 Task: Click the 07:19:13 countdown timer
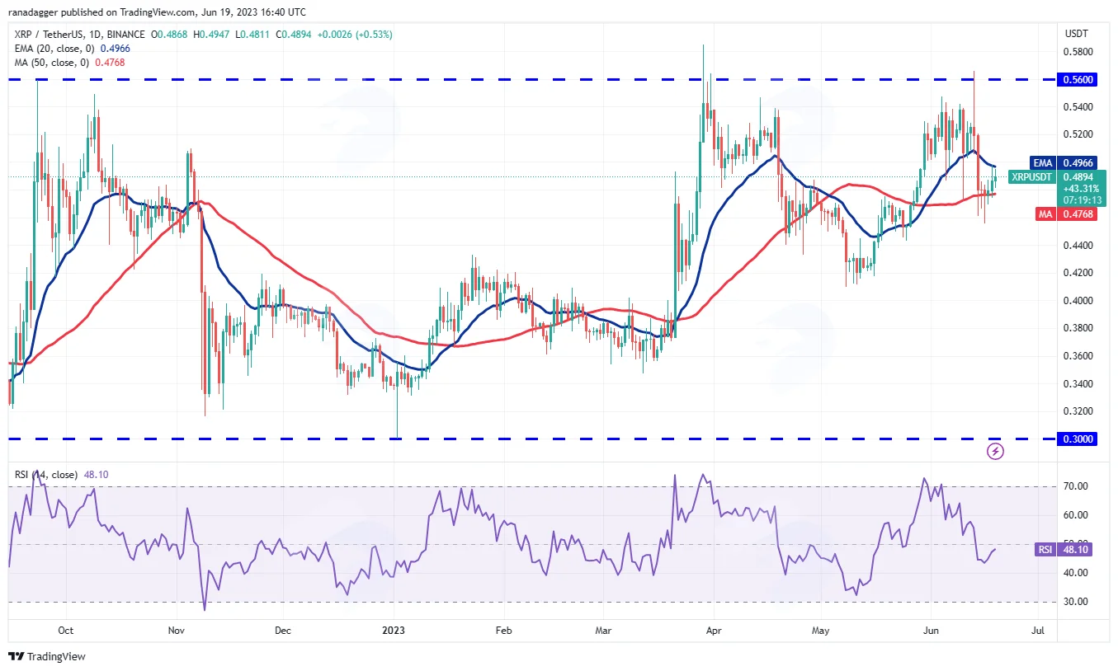point(1081,199)
